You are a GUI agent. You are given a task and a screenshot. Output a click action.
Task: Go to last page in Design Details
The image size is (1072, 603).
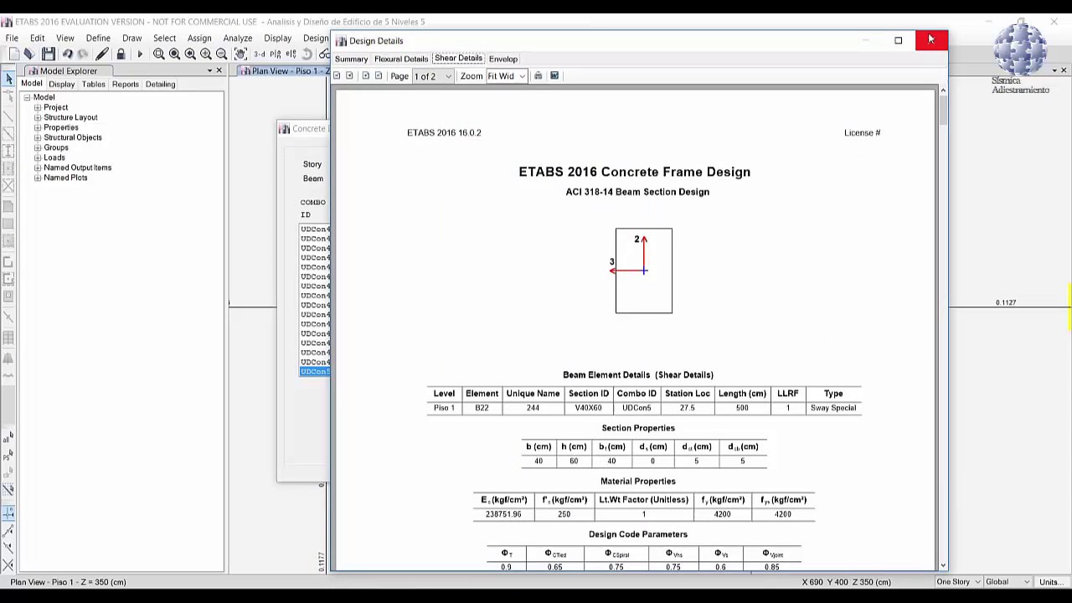click(379, 75)
